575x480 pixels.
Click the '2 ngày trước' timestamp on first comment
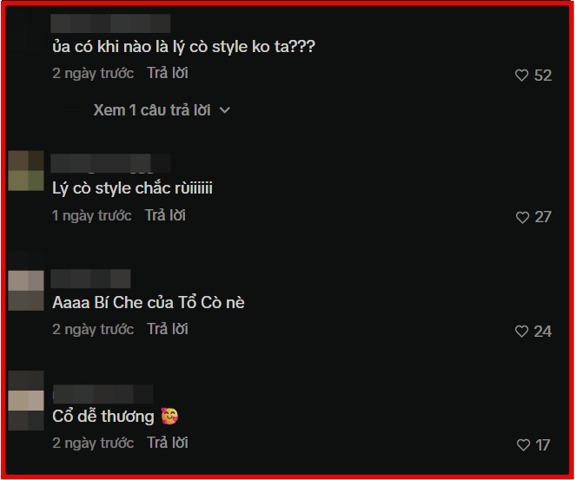point(93,73)
